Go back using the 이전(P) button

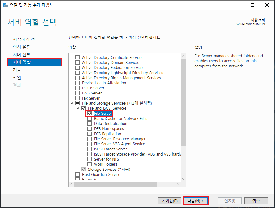pos(169,200)
